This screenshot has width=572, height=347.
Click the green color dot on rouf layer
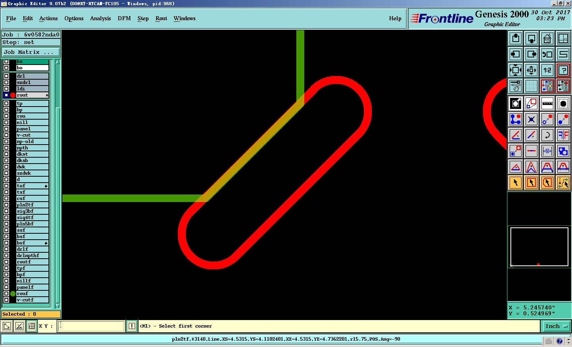pos(13,294)
